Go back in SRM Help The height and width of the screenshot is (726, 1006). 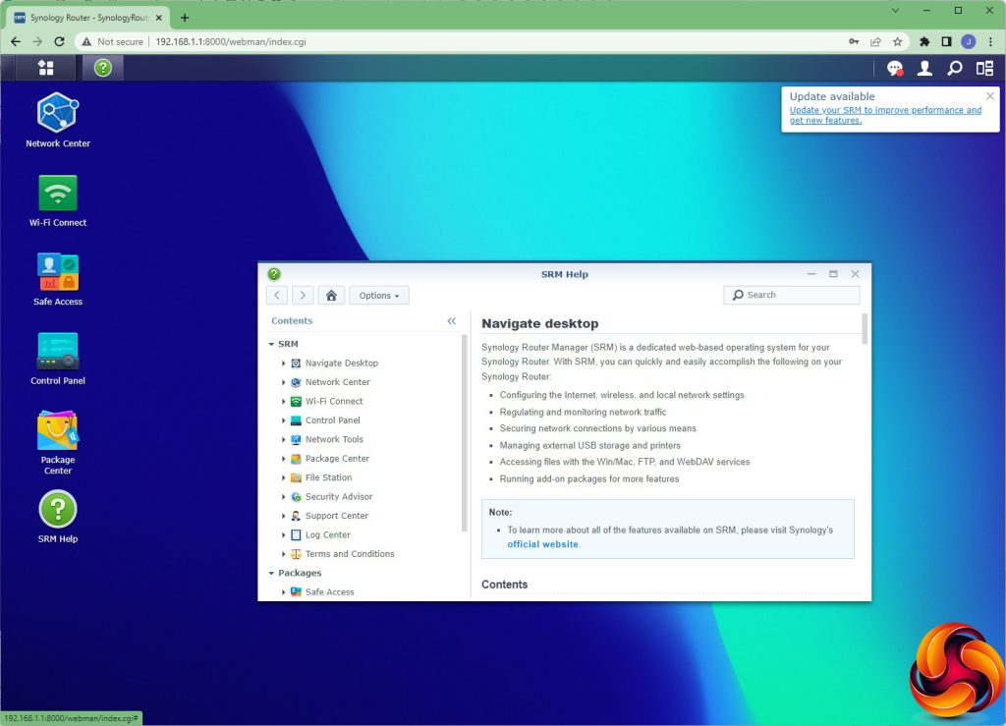[276, 295]
